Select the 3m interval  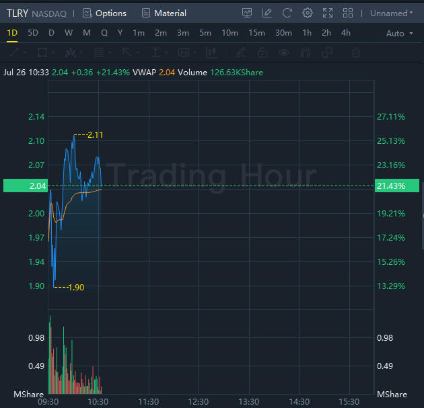(x=183, y=33)
